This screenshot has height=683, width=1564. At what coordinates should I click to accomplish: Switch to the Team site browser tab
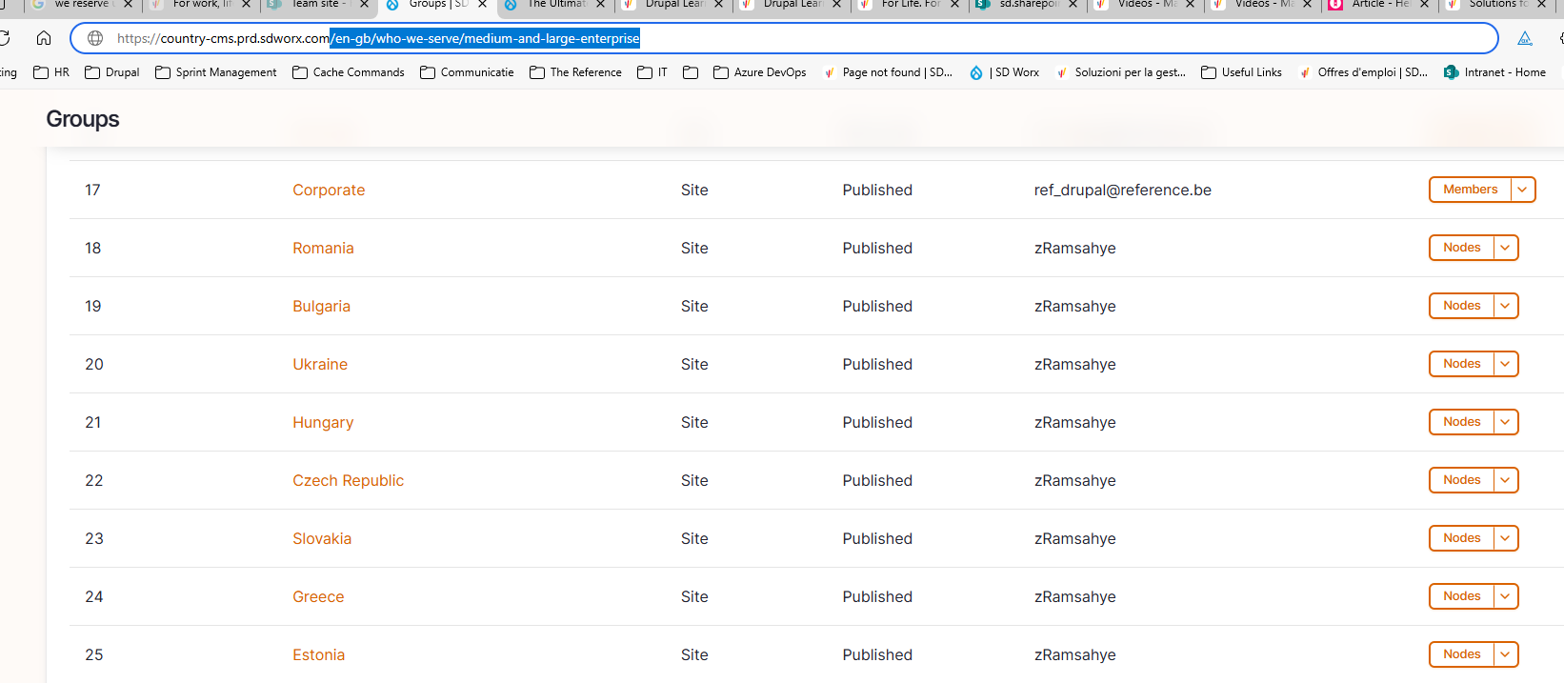(317, 5)
